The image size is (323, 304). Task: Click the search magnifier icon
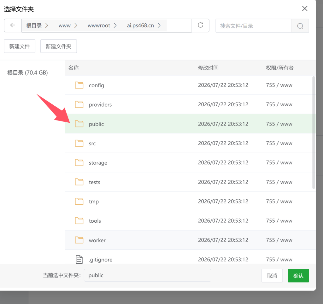[300, 26]
